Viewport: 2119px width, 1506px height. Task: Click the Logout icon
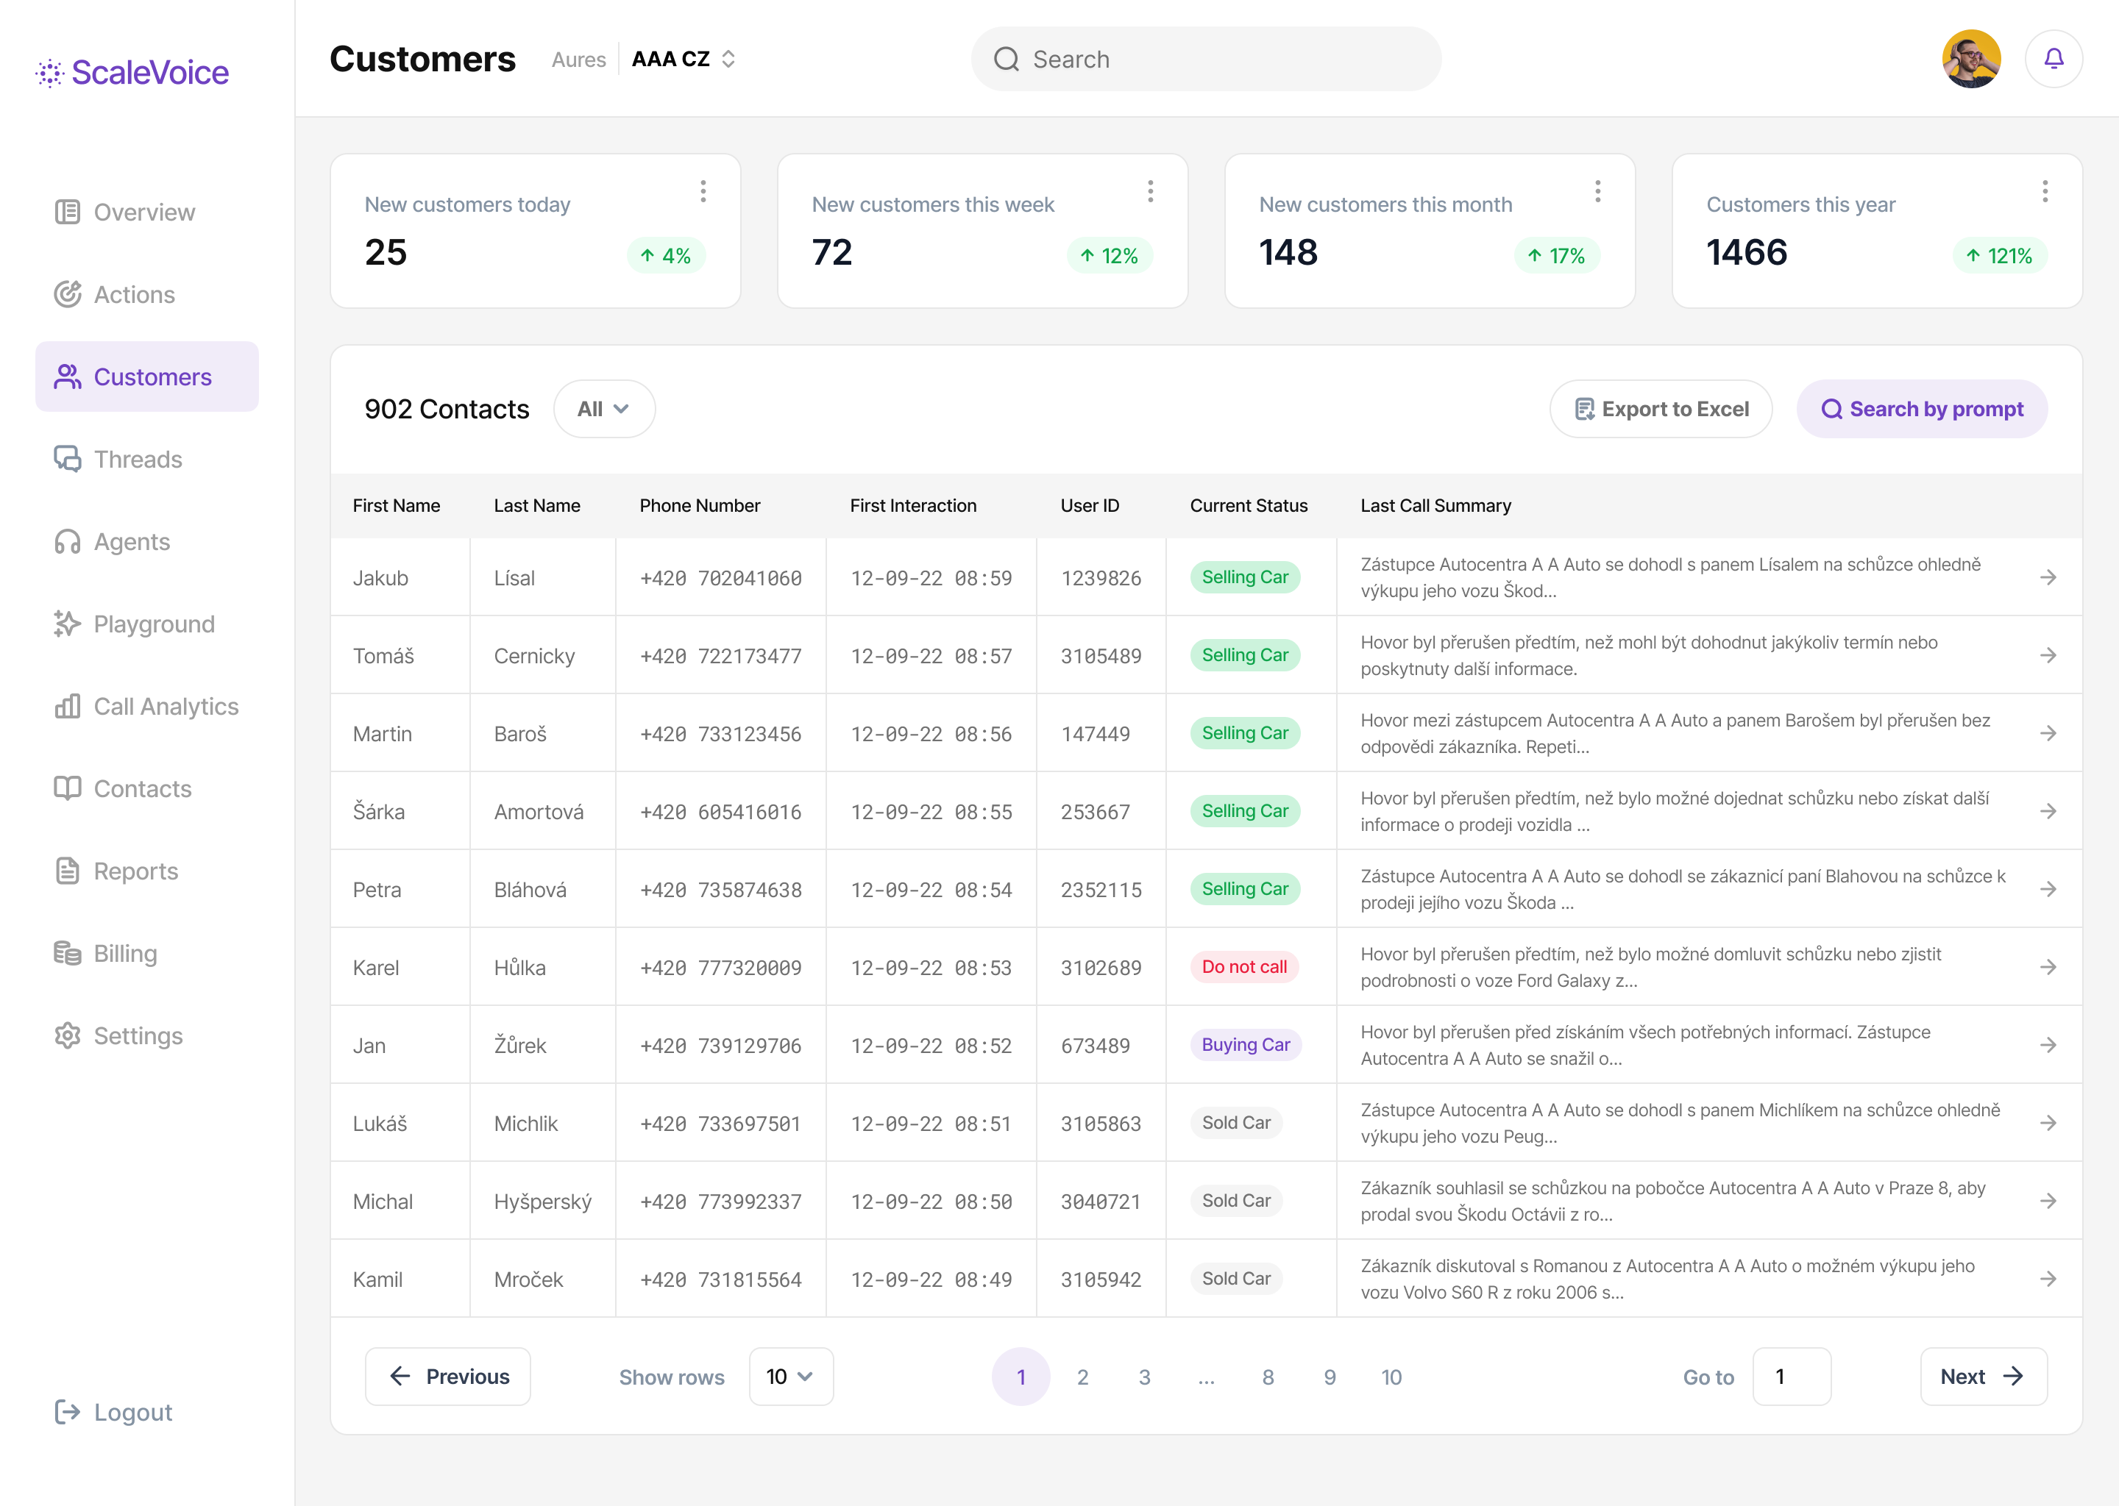click(x=67, y=1411)
